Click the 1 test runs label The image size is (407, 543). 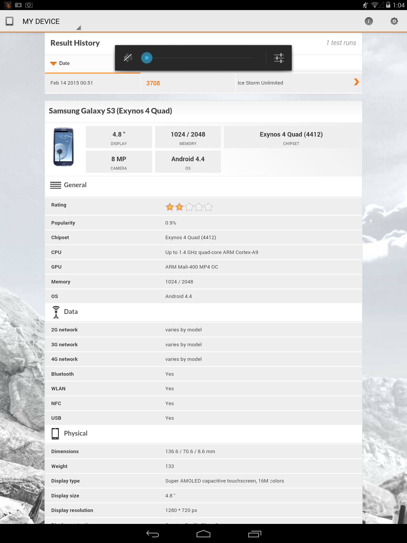coord(341,43)
